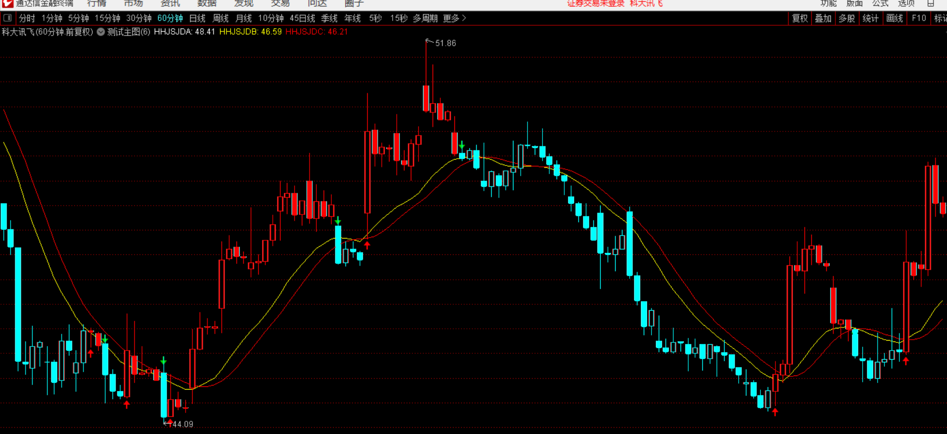Open the 发现 menu
947x434 pixels.
click(244, 4)
